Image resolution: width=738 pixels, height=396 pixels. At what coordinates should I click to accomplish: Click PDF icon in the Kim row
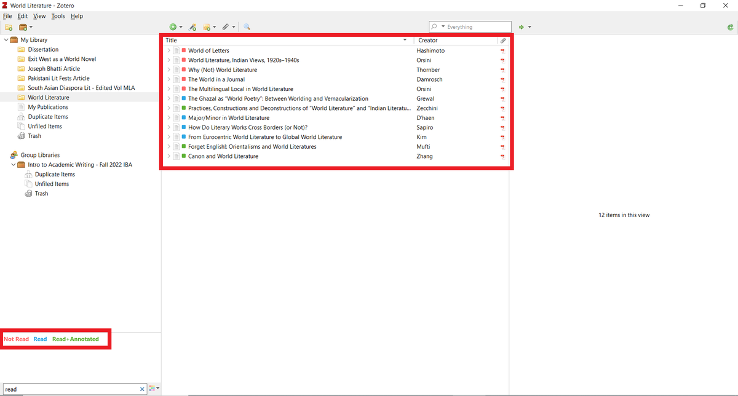point(502,137)
